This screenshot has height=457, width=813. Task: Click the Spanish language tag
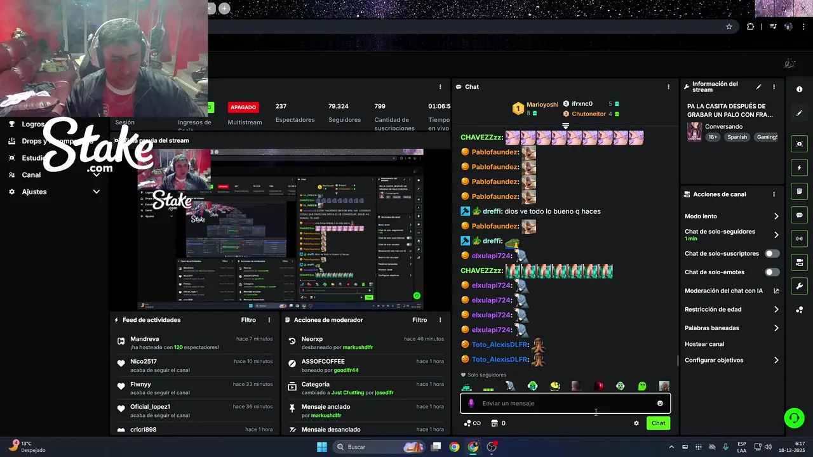(737, 137)
